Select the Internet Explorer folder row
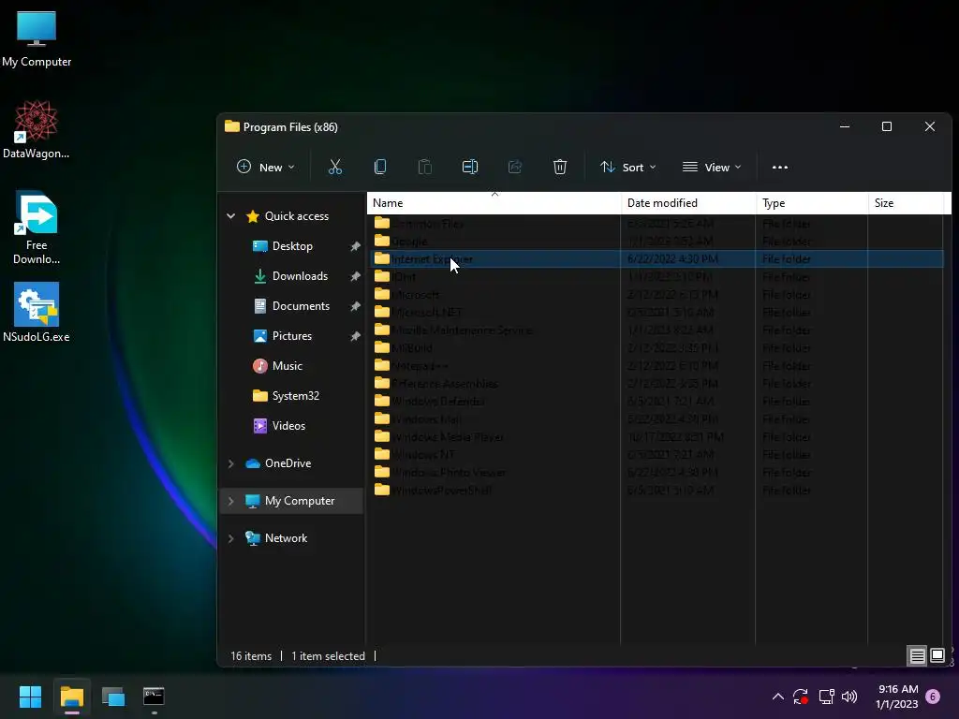The width and height of the screenshot is (959, 719). tap(656, 259)
